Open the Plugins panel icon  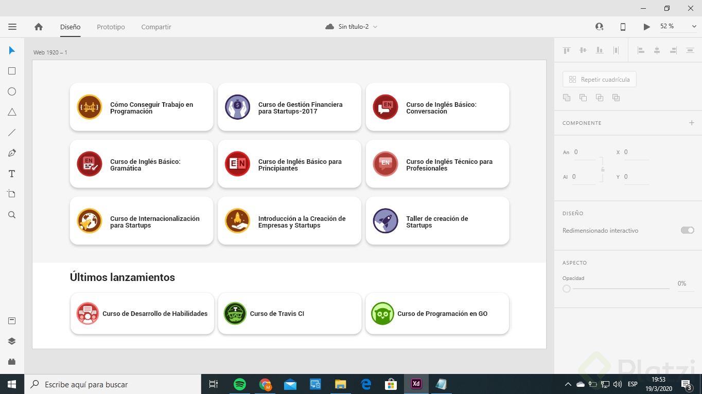pos(12,361)
